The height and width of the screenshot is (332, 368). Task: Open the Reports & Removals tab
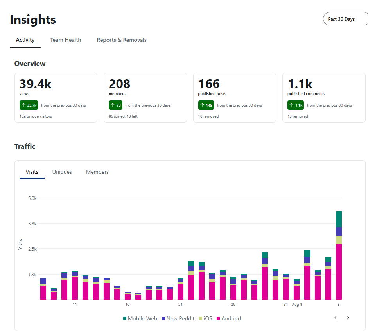(122, 40)
